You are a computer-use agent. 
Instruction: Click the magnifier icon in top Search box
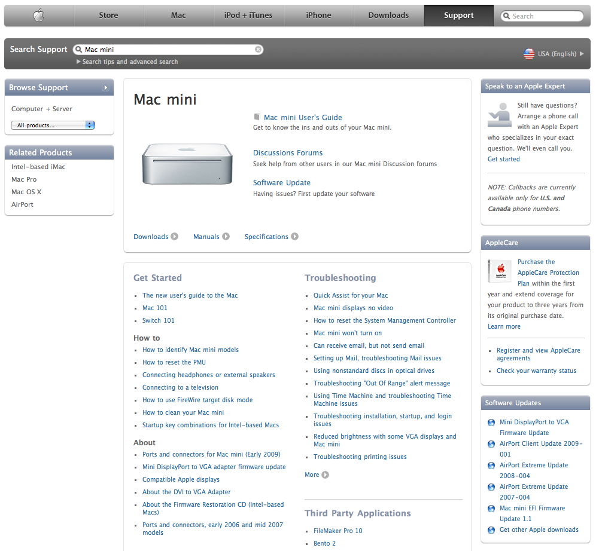tap(507, 16)
